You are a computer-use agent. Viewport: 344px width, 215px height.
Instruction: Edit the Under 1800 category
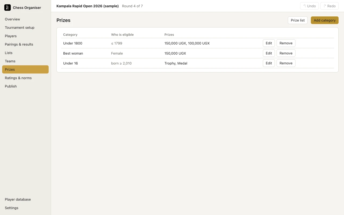(269, 43)
